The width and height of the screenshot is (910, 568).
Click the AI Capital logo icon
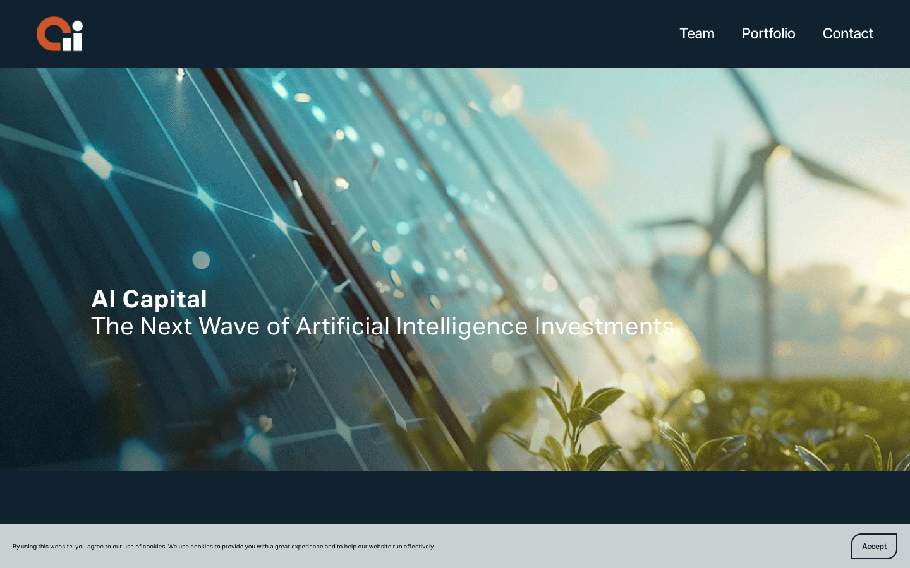(59, 34)
